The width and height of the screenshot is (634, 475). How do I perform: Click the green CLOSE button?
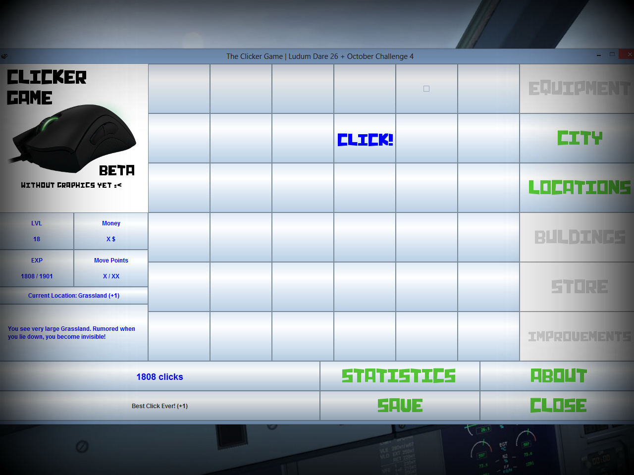558,406
